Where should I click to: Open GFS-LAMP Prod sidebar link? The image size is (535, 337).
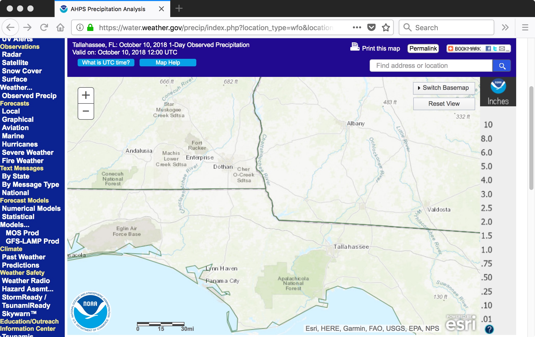33,241
